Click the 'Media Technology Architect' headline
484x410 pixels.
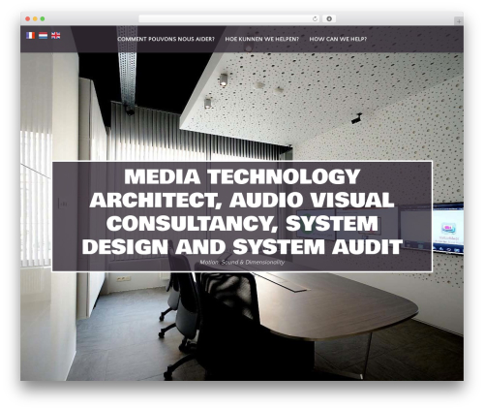pyautogui.click(x=242, y=212)
